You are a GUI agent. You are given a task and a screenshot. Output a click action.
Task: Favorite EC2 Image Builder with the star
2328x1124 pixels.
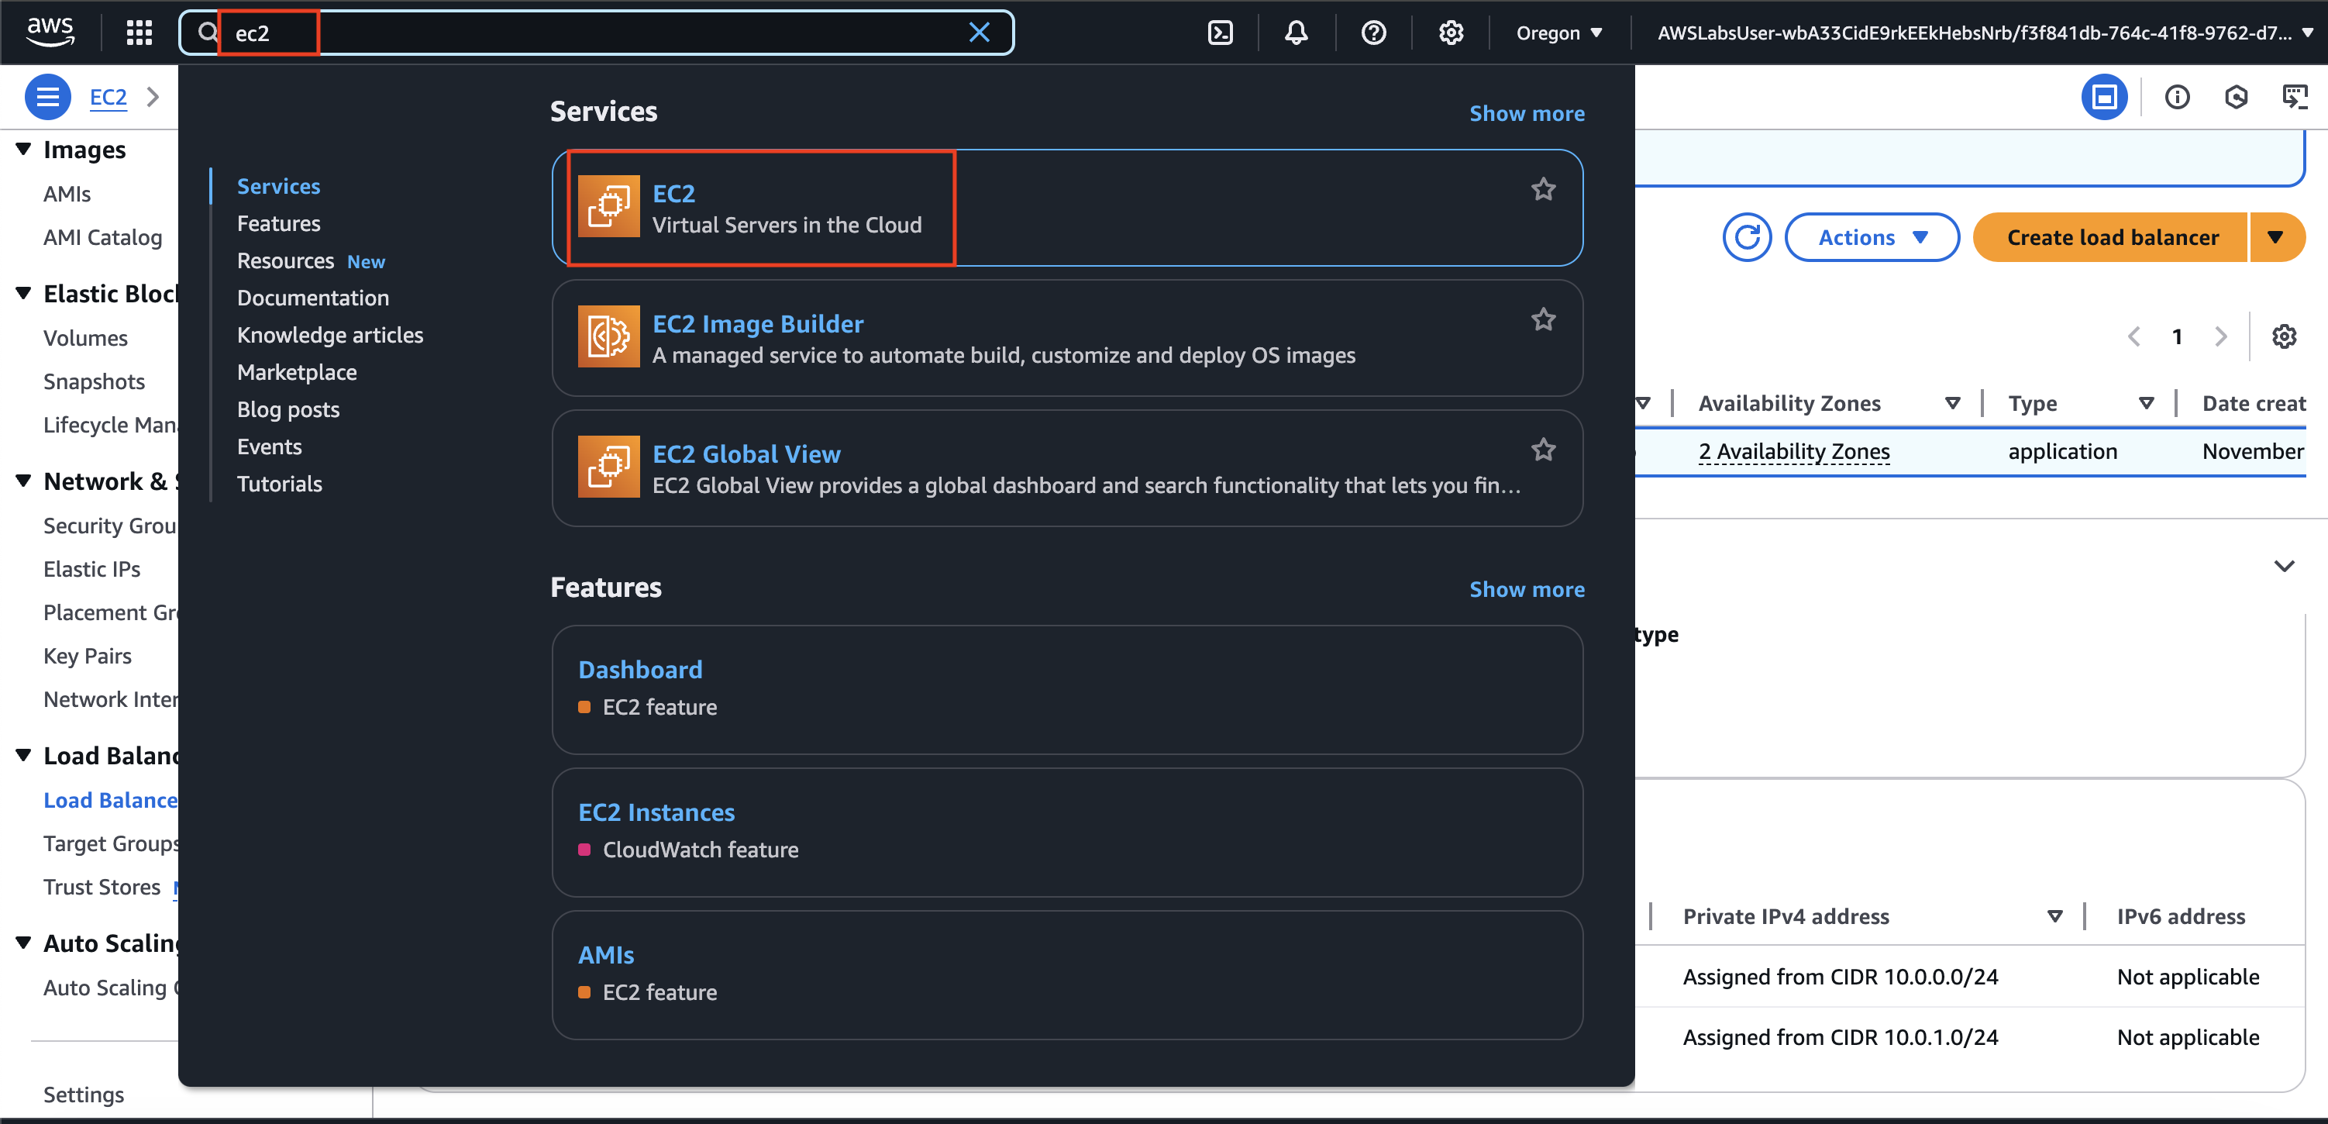click(1543, 320)
